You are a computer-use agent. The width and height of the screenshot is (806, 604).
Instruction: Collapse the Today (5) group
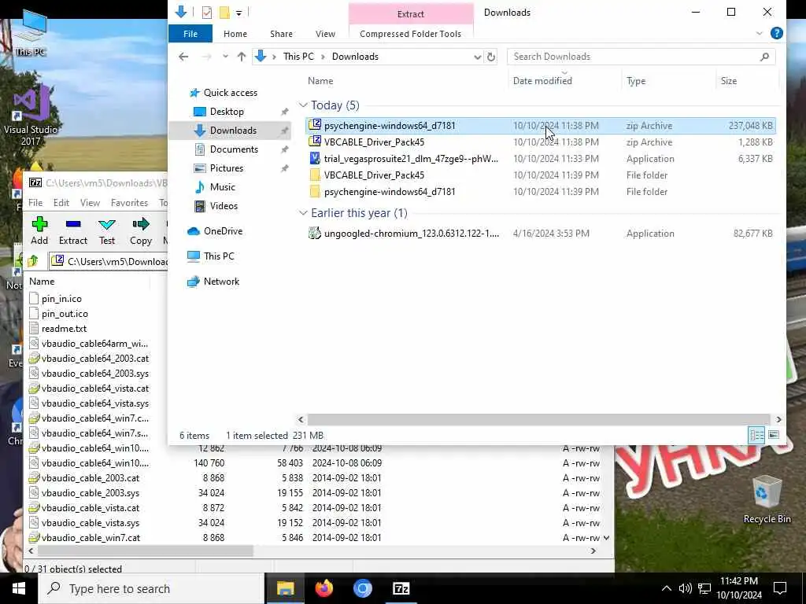[x=303, y=105]
